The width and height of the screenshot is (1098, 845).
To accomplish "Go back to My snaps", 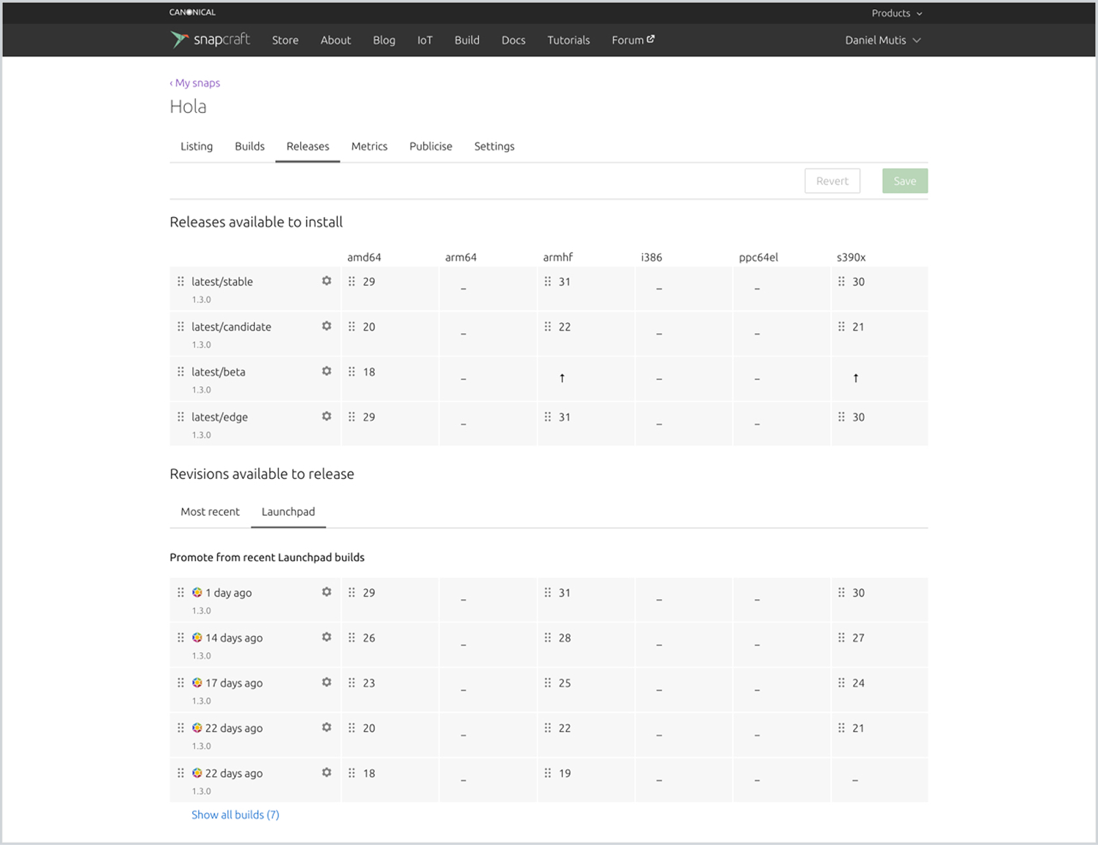I will coord(195,83).
